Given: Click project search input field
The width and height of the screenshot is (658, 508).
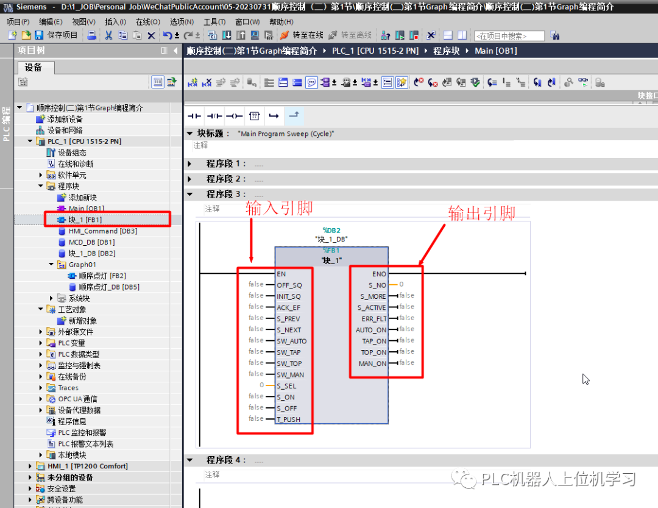Looking at the screenshot, I should point(509,36).
